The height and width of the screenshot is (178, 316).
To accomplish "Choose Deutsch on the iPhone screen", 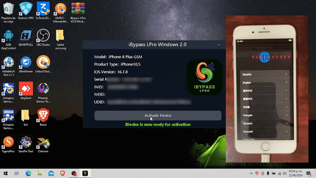I will (265, 123).
